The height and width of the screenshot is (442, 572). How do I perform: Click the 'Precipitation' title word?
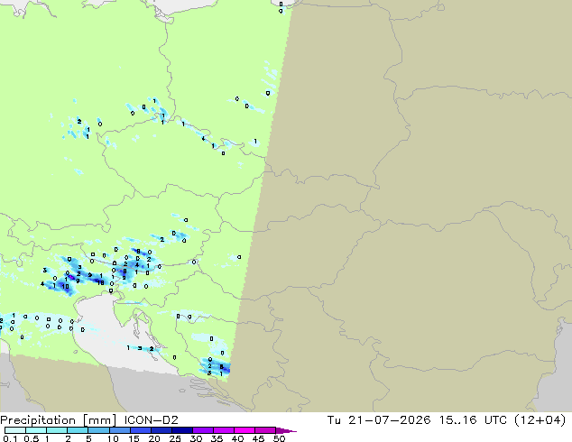tap(38, 420)
